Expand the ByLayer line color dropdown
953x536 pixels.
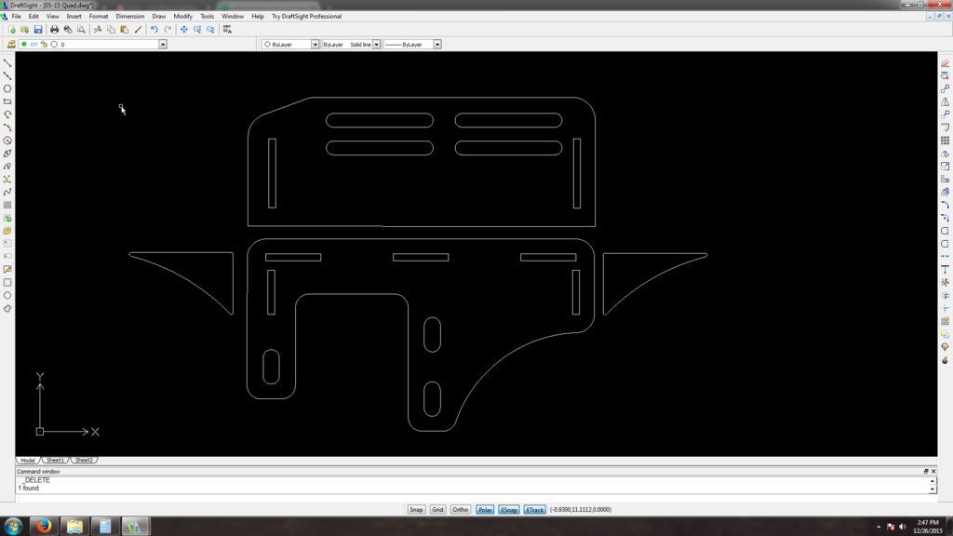(x=315, y=45)
